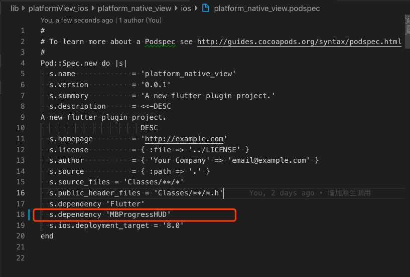The height and width of the screenshot is (277, 410).
Task: Click the 'platform_native_view' name string
Action: click(x=188, y=74)
